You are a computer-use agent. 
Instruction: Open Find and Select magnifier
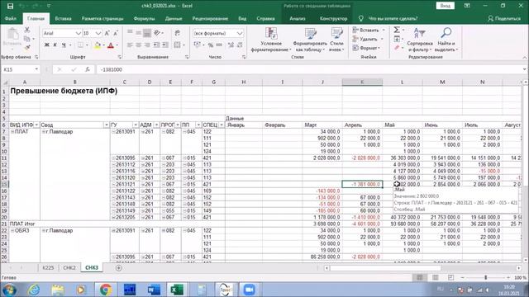(446, 40)
